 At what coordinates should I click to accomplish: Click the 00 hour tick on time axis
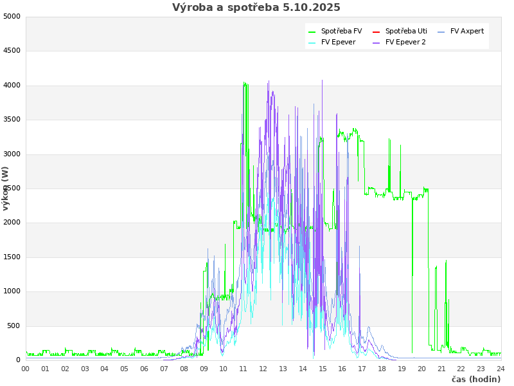point(26,369)
